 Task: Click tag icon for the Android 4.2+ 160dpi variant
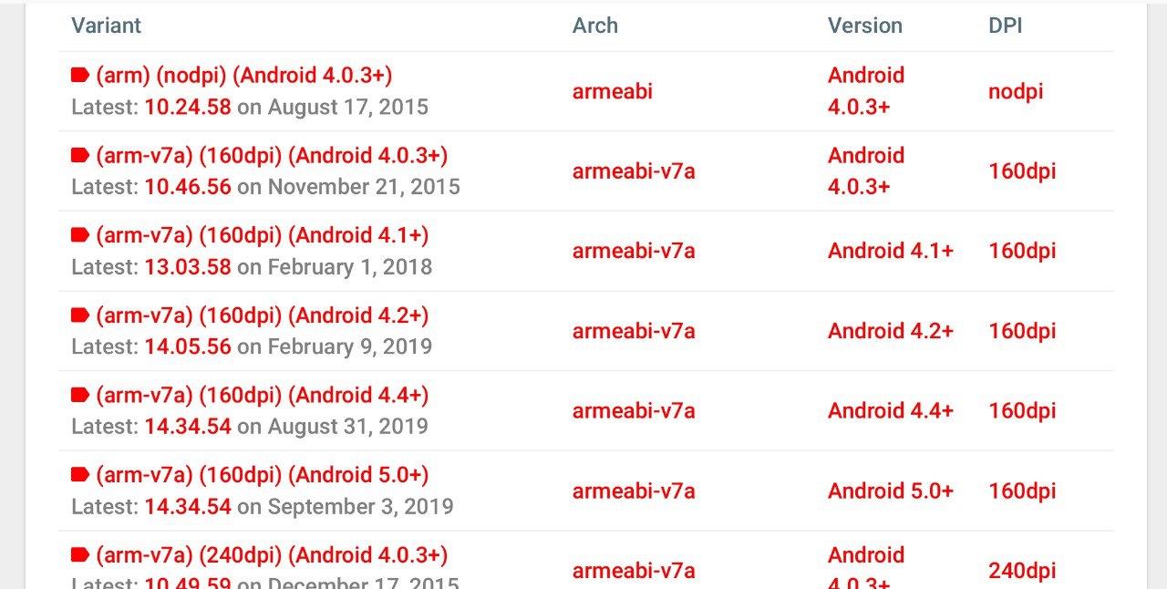tap(80, 315)
